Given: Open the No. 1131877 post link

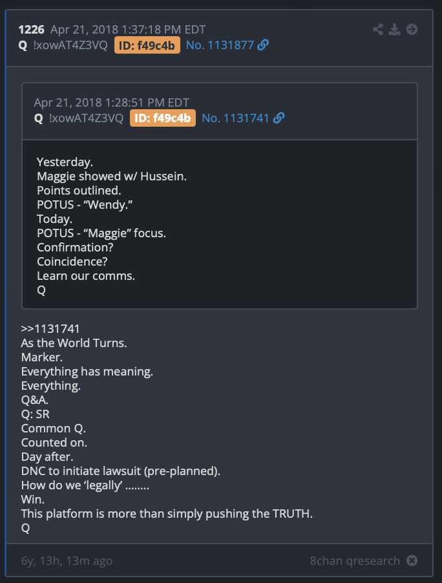Looking at the screenshot, I should point(220,45).
